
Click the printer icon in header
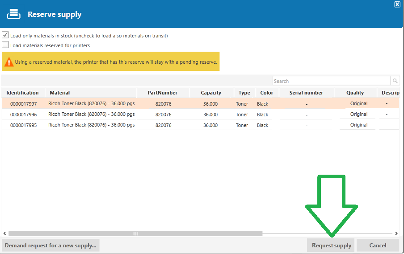pos(14,14)
